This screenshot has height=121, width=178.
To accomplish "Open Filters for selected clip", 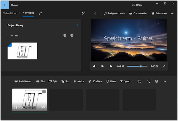I will [x=111, y=81].
